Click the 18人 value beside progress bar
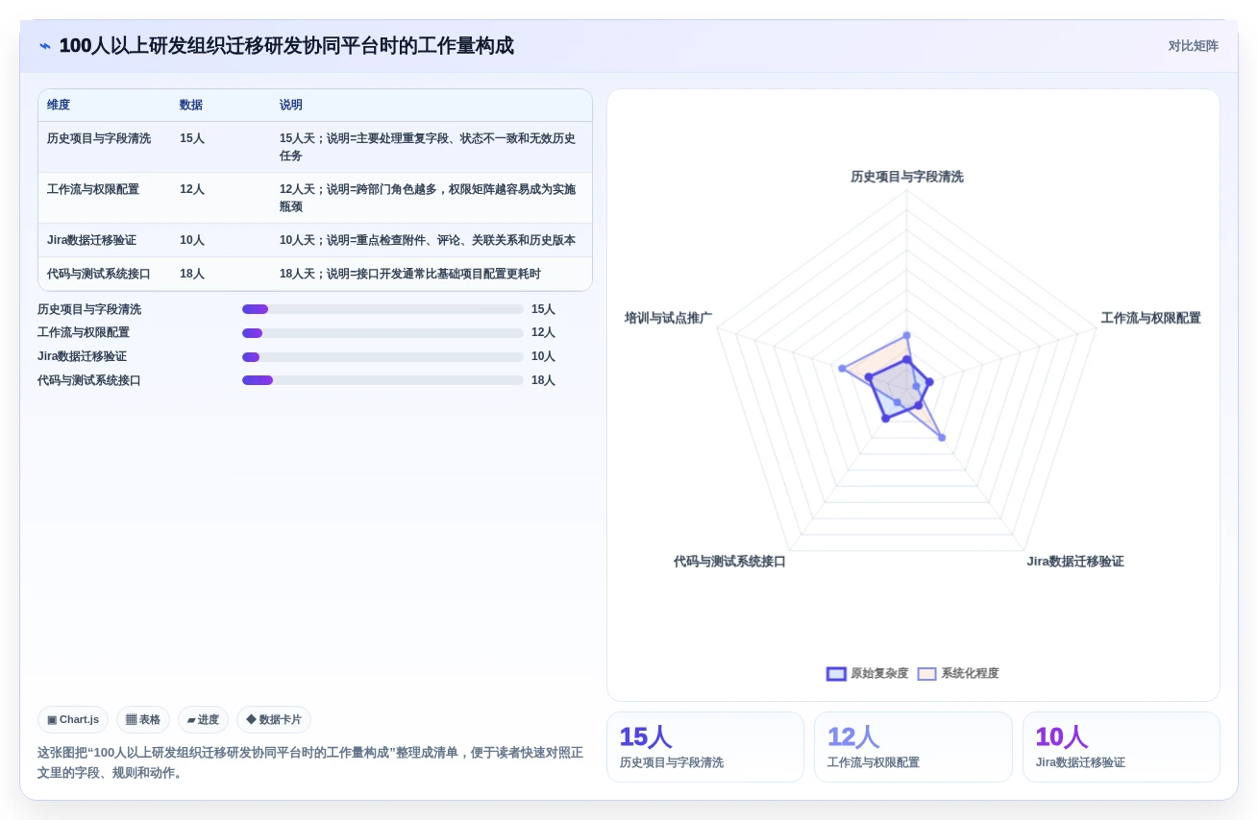Viewport: 1258px width, 820px height. pyautogui.click(x=543, y=380)
